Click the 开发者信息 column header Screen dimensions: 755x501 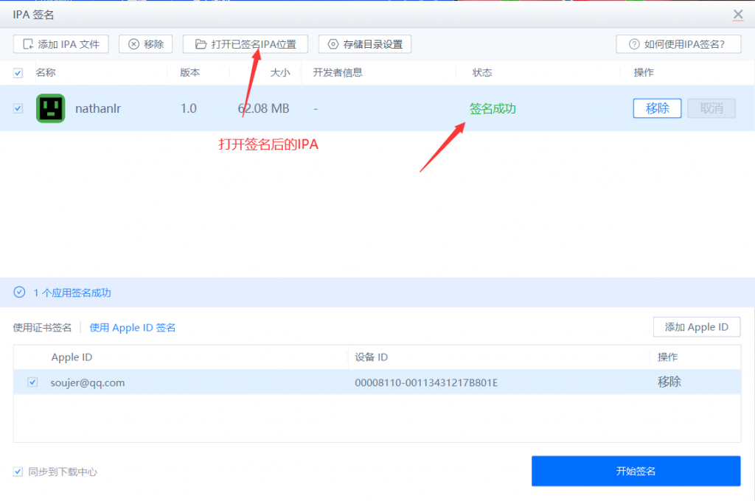point(338,73)
